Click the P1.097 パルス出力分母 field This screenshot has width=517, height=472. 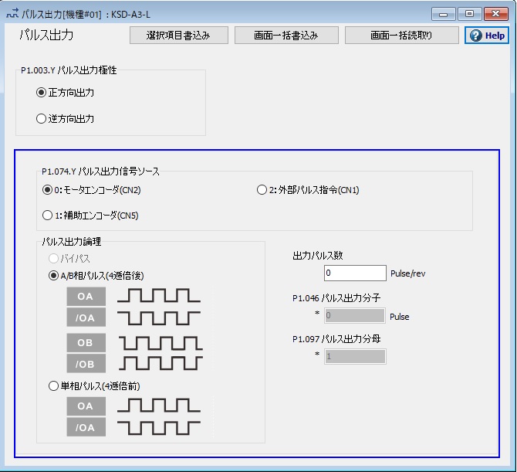tap(354, 356)
